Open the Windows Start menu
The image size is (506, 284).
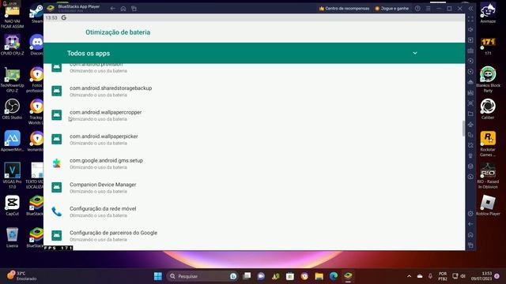pos(158,276)
